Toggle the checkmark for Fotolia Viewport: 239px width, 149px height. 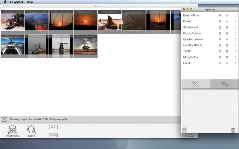click(x=227, y=21)
